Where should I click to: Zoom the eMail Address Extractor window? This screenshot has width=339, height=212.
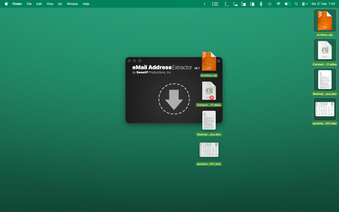[x=140, y=61]
